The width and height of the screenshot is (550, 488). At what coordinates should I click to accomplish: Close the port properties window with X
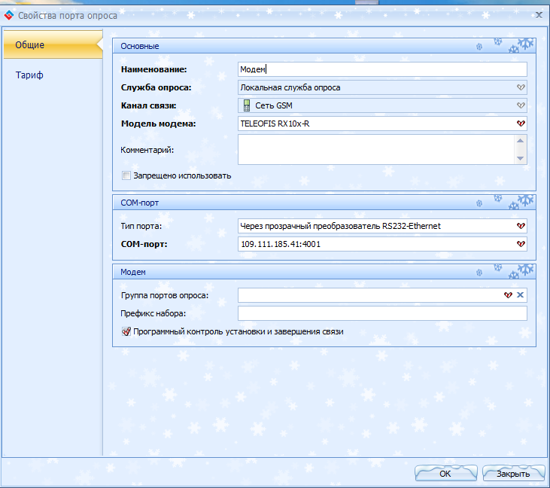539,15
